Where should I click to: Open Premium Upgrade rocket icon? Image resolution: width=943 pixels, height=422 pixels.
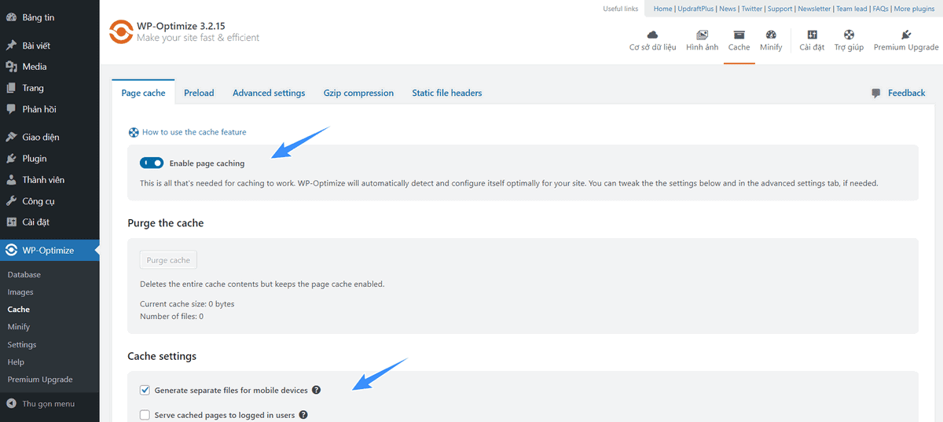click(906, 35)
